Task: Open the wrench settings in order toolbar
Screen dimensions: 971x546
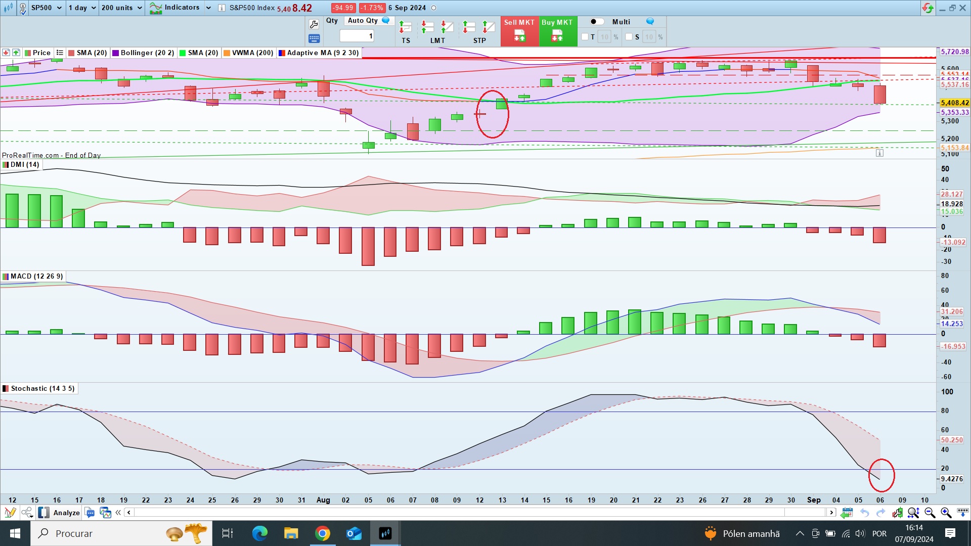Action: coord(314,24)
